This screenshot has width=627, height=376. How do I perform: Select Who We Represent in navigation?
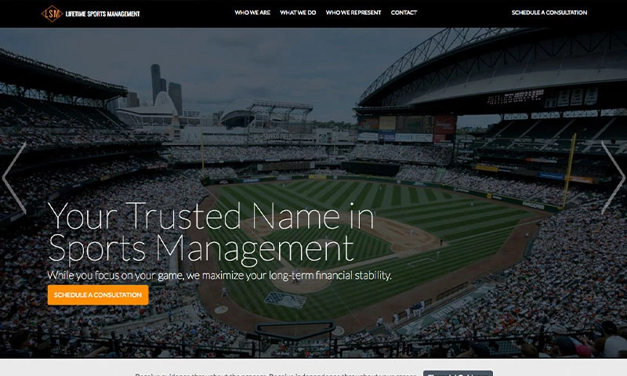(353, 13)
